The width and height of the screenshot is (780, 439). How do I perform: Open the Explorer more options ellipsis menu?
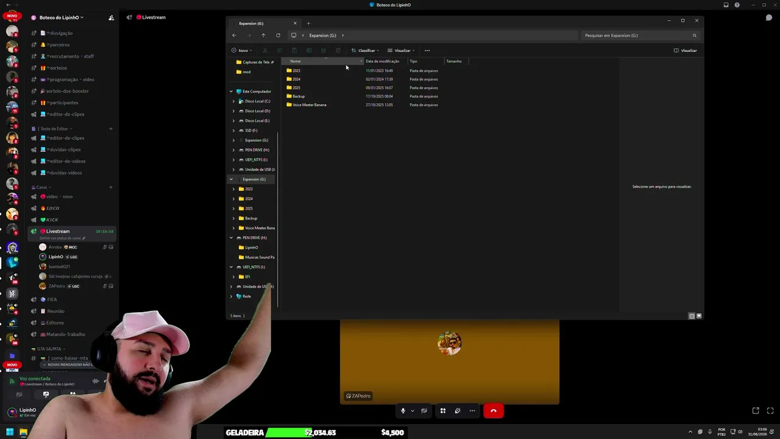pyautogui.click(x=427, y=51)
